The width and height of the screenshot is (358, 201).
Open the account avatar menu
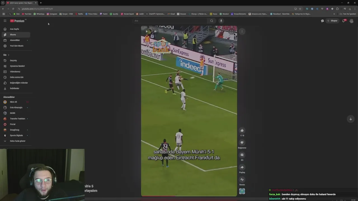point(352,21)
